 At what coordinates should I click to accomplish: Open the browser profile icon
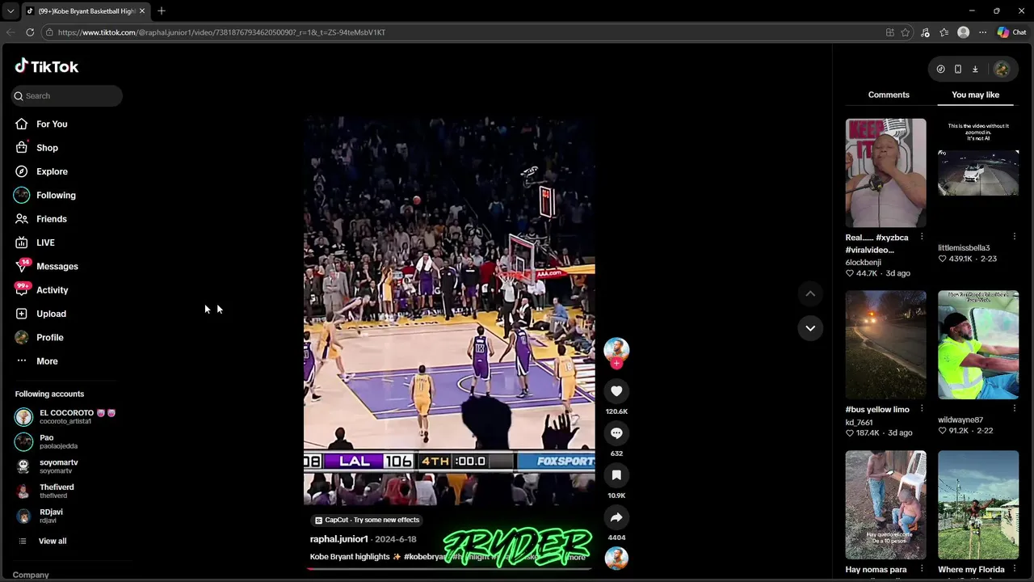[x=963, y=32]
